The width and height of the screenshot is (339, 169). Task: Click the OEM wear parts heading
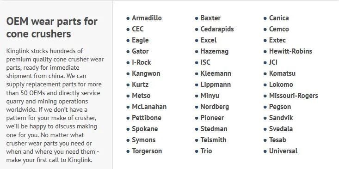click(x=52, y=28)
